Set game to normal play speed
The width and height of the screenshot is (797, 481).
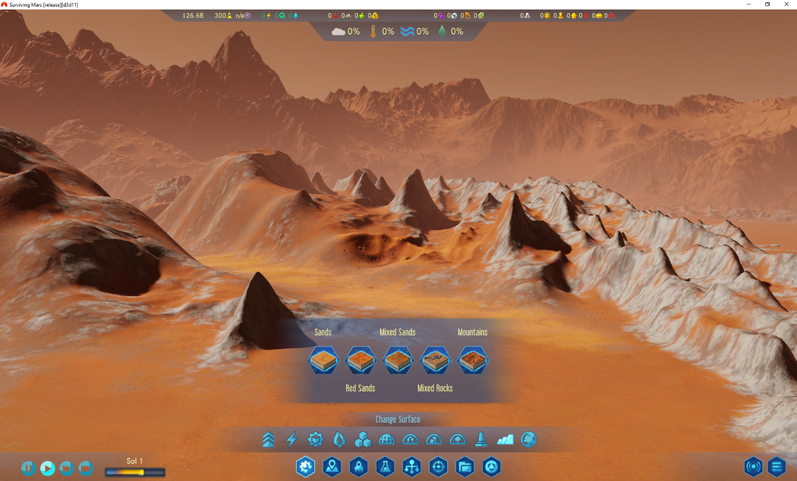pyautogui.click(x=48, y=468)
